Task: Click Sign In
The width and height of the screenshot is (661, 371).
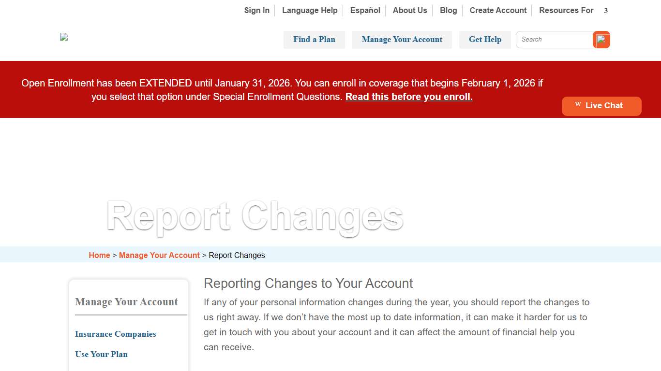Action: [x=256, y=10]
